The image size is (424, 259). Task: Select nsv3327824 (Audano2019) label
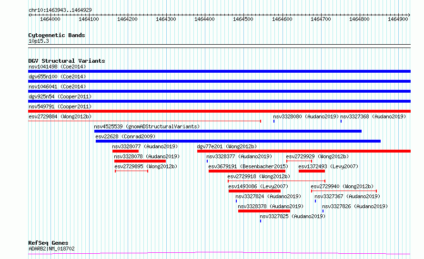(268, 196)
